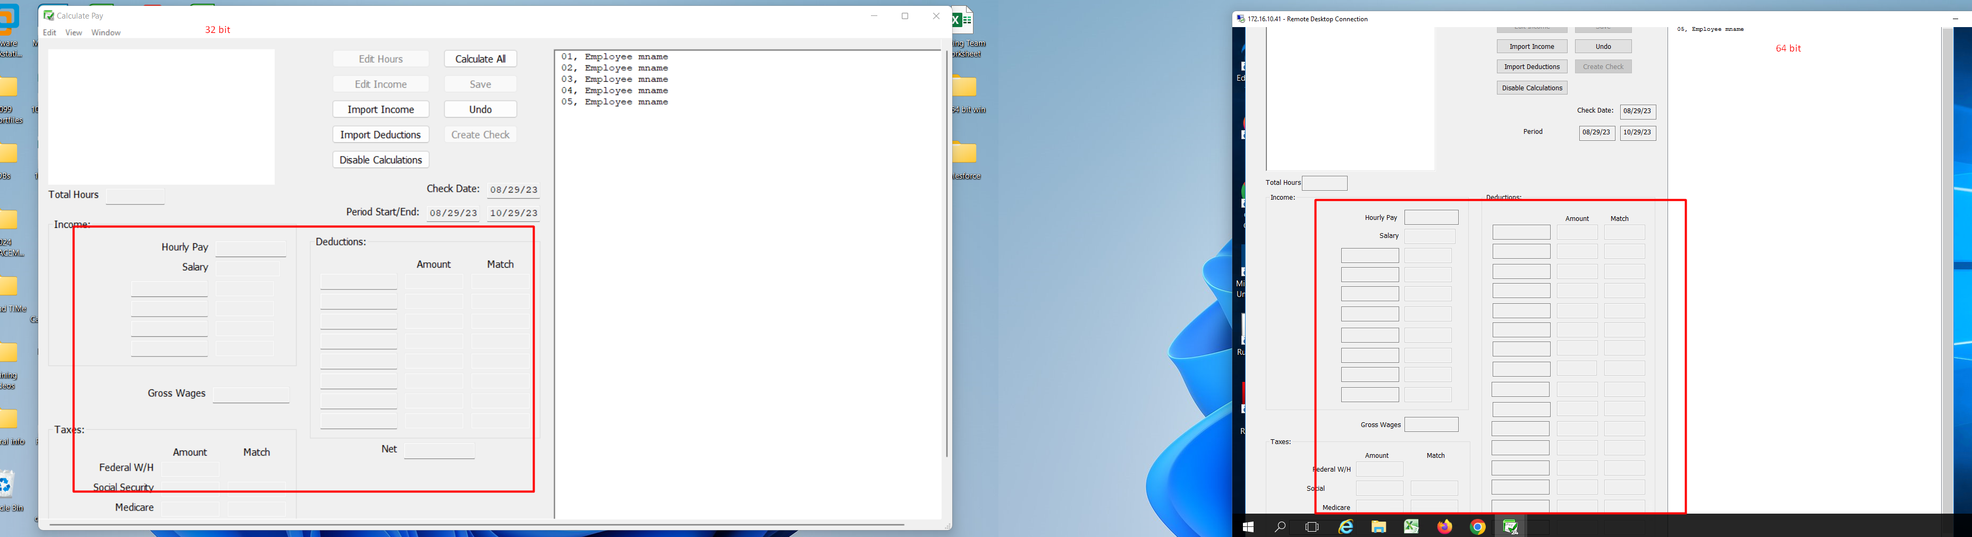Click the Hourly Pay field in Remote Desktop
1972x537 pixels.
(x=1432, y=218)
